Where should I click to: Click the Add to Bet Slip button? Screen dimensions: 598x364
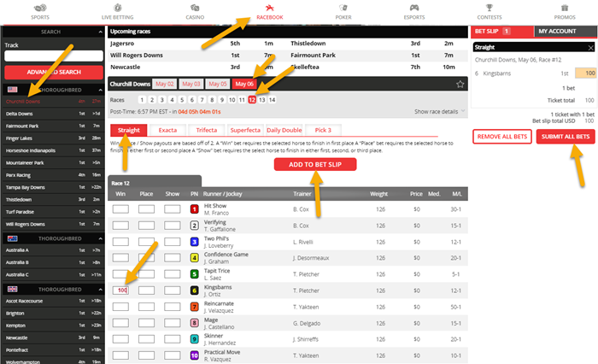(x=315, y=165)
